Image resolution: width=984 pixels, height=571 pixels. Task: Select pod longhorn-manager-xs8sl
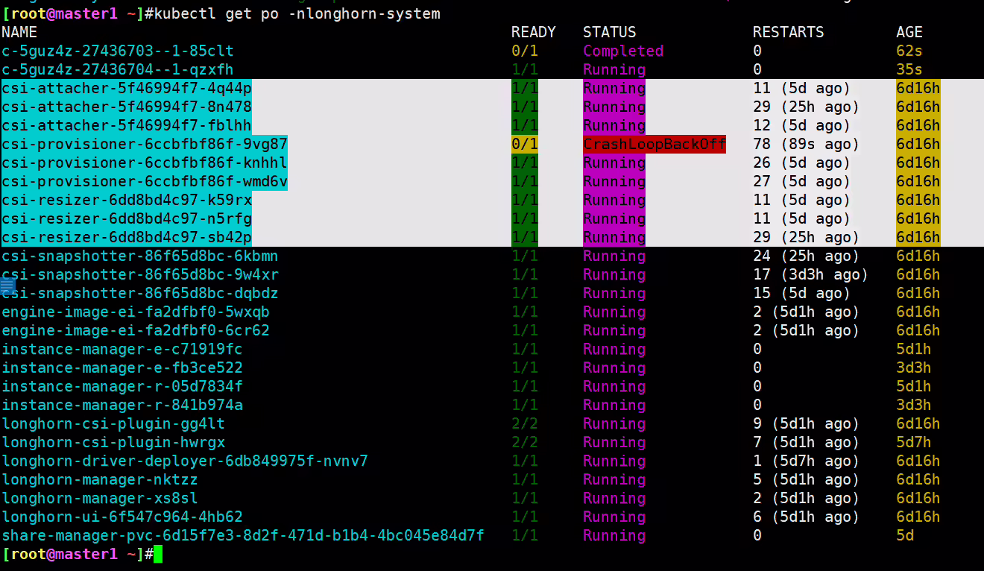coord(100,498)
